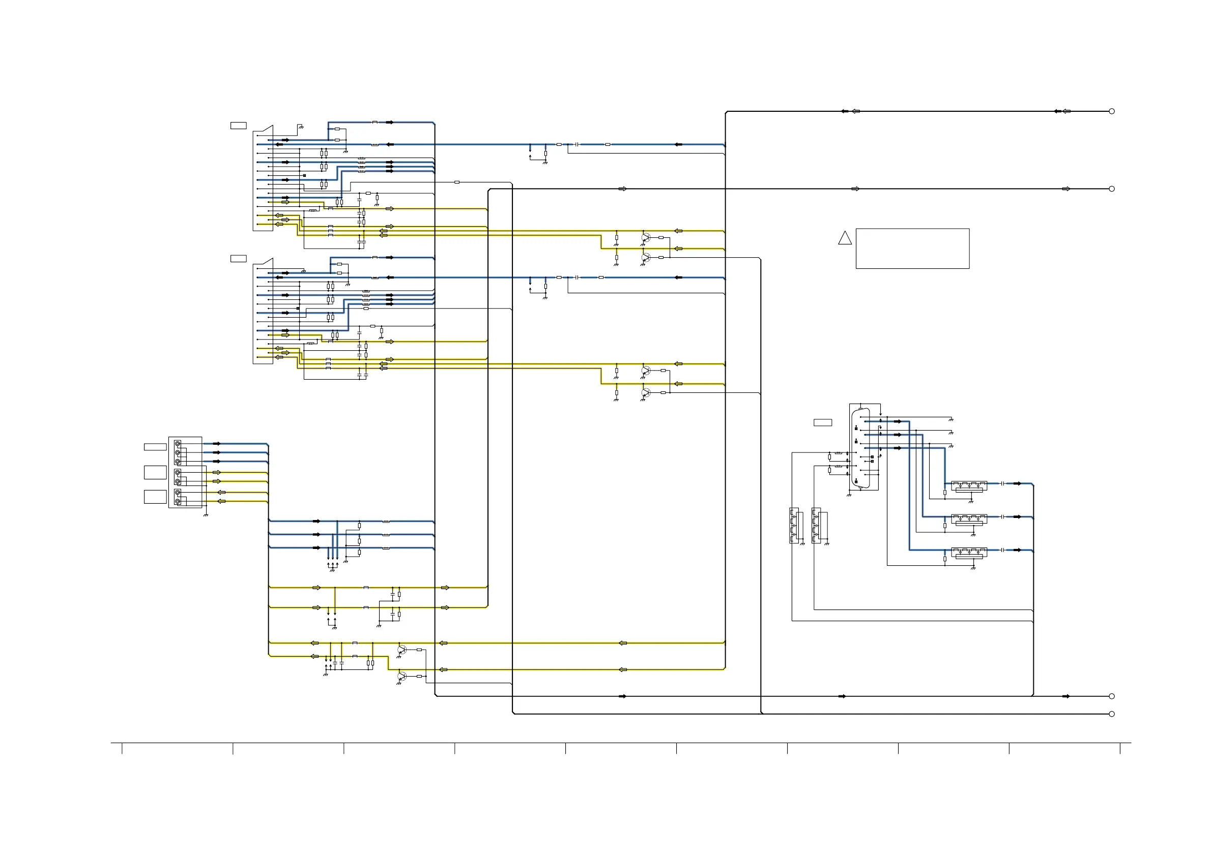
Task: Click the upper transistor of the bottom-left transistor pair
Action: tap(402, 650)
